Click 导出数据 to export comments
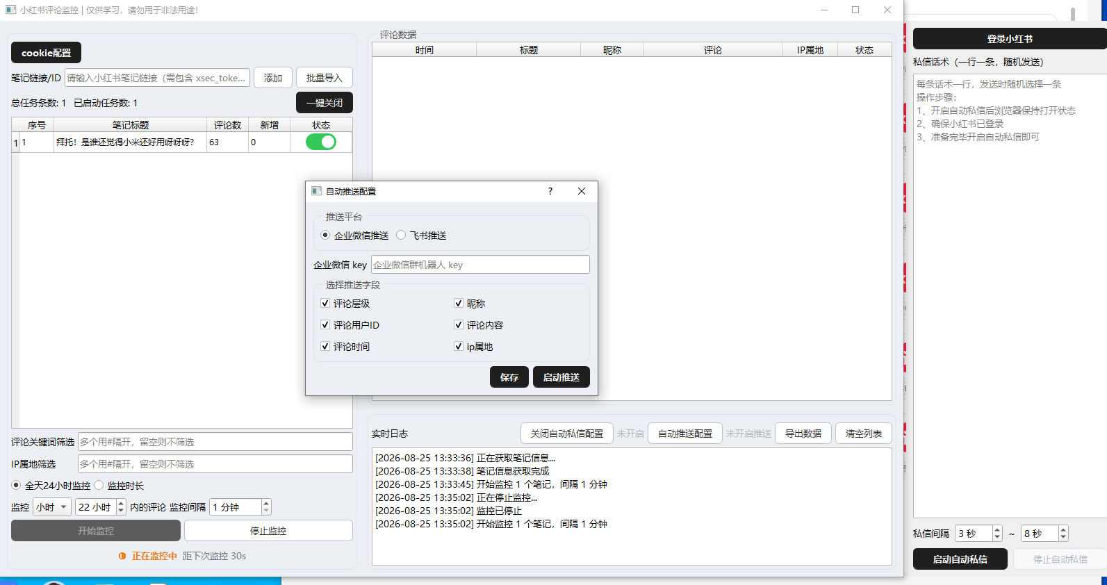1107x585 pixels. (803, 434)
